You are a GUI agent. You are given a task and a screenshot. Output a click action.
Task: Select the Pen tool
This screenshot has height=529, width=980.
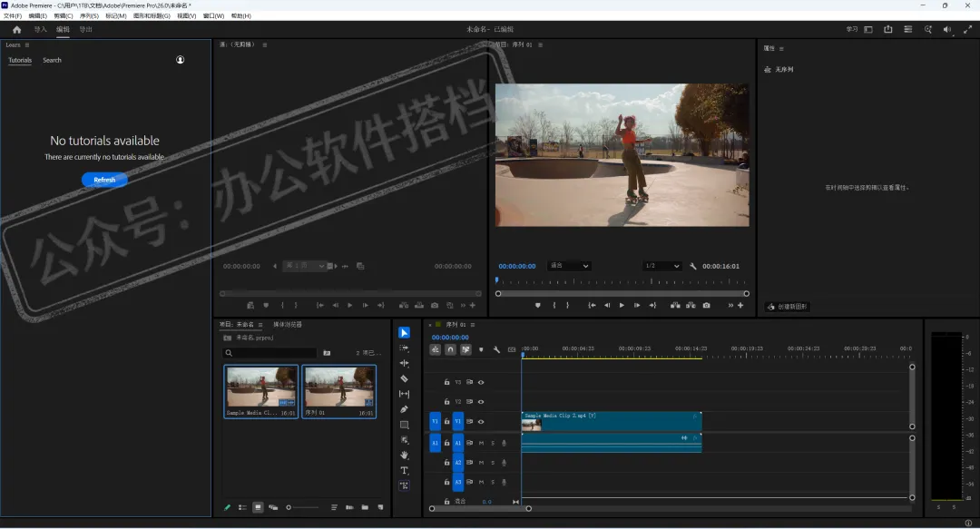point(404,409)
